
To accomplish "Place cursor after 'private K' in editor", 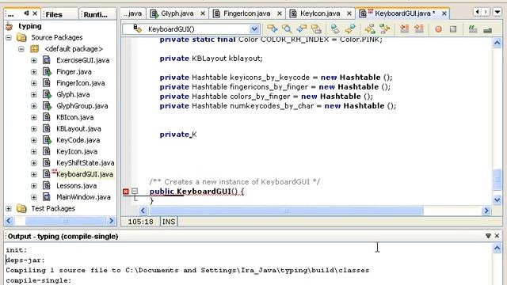I will point(197,135).
